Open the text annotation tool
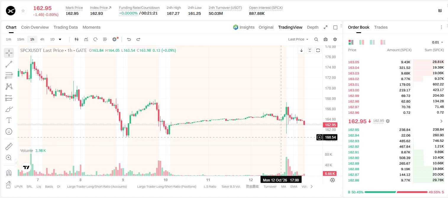Image resolution: width=448 pixels, height=198 pixels. point(9,120)
